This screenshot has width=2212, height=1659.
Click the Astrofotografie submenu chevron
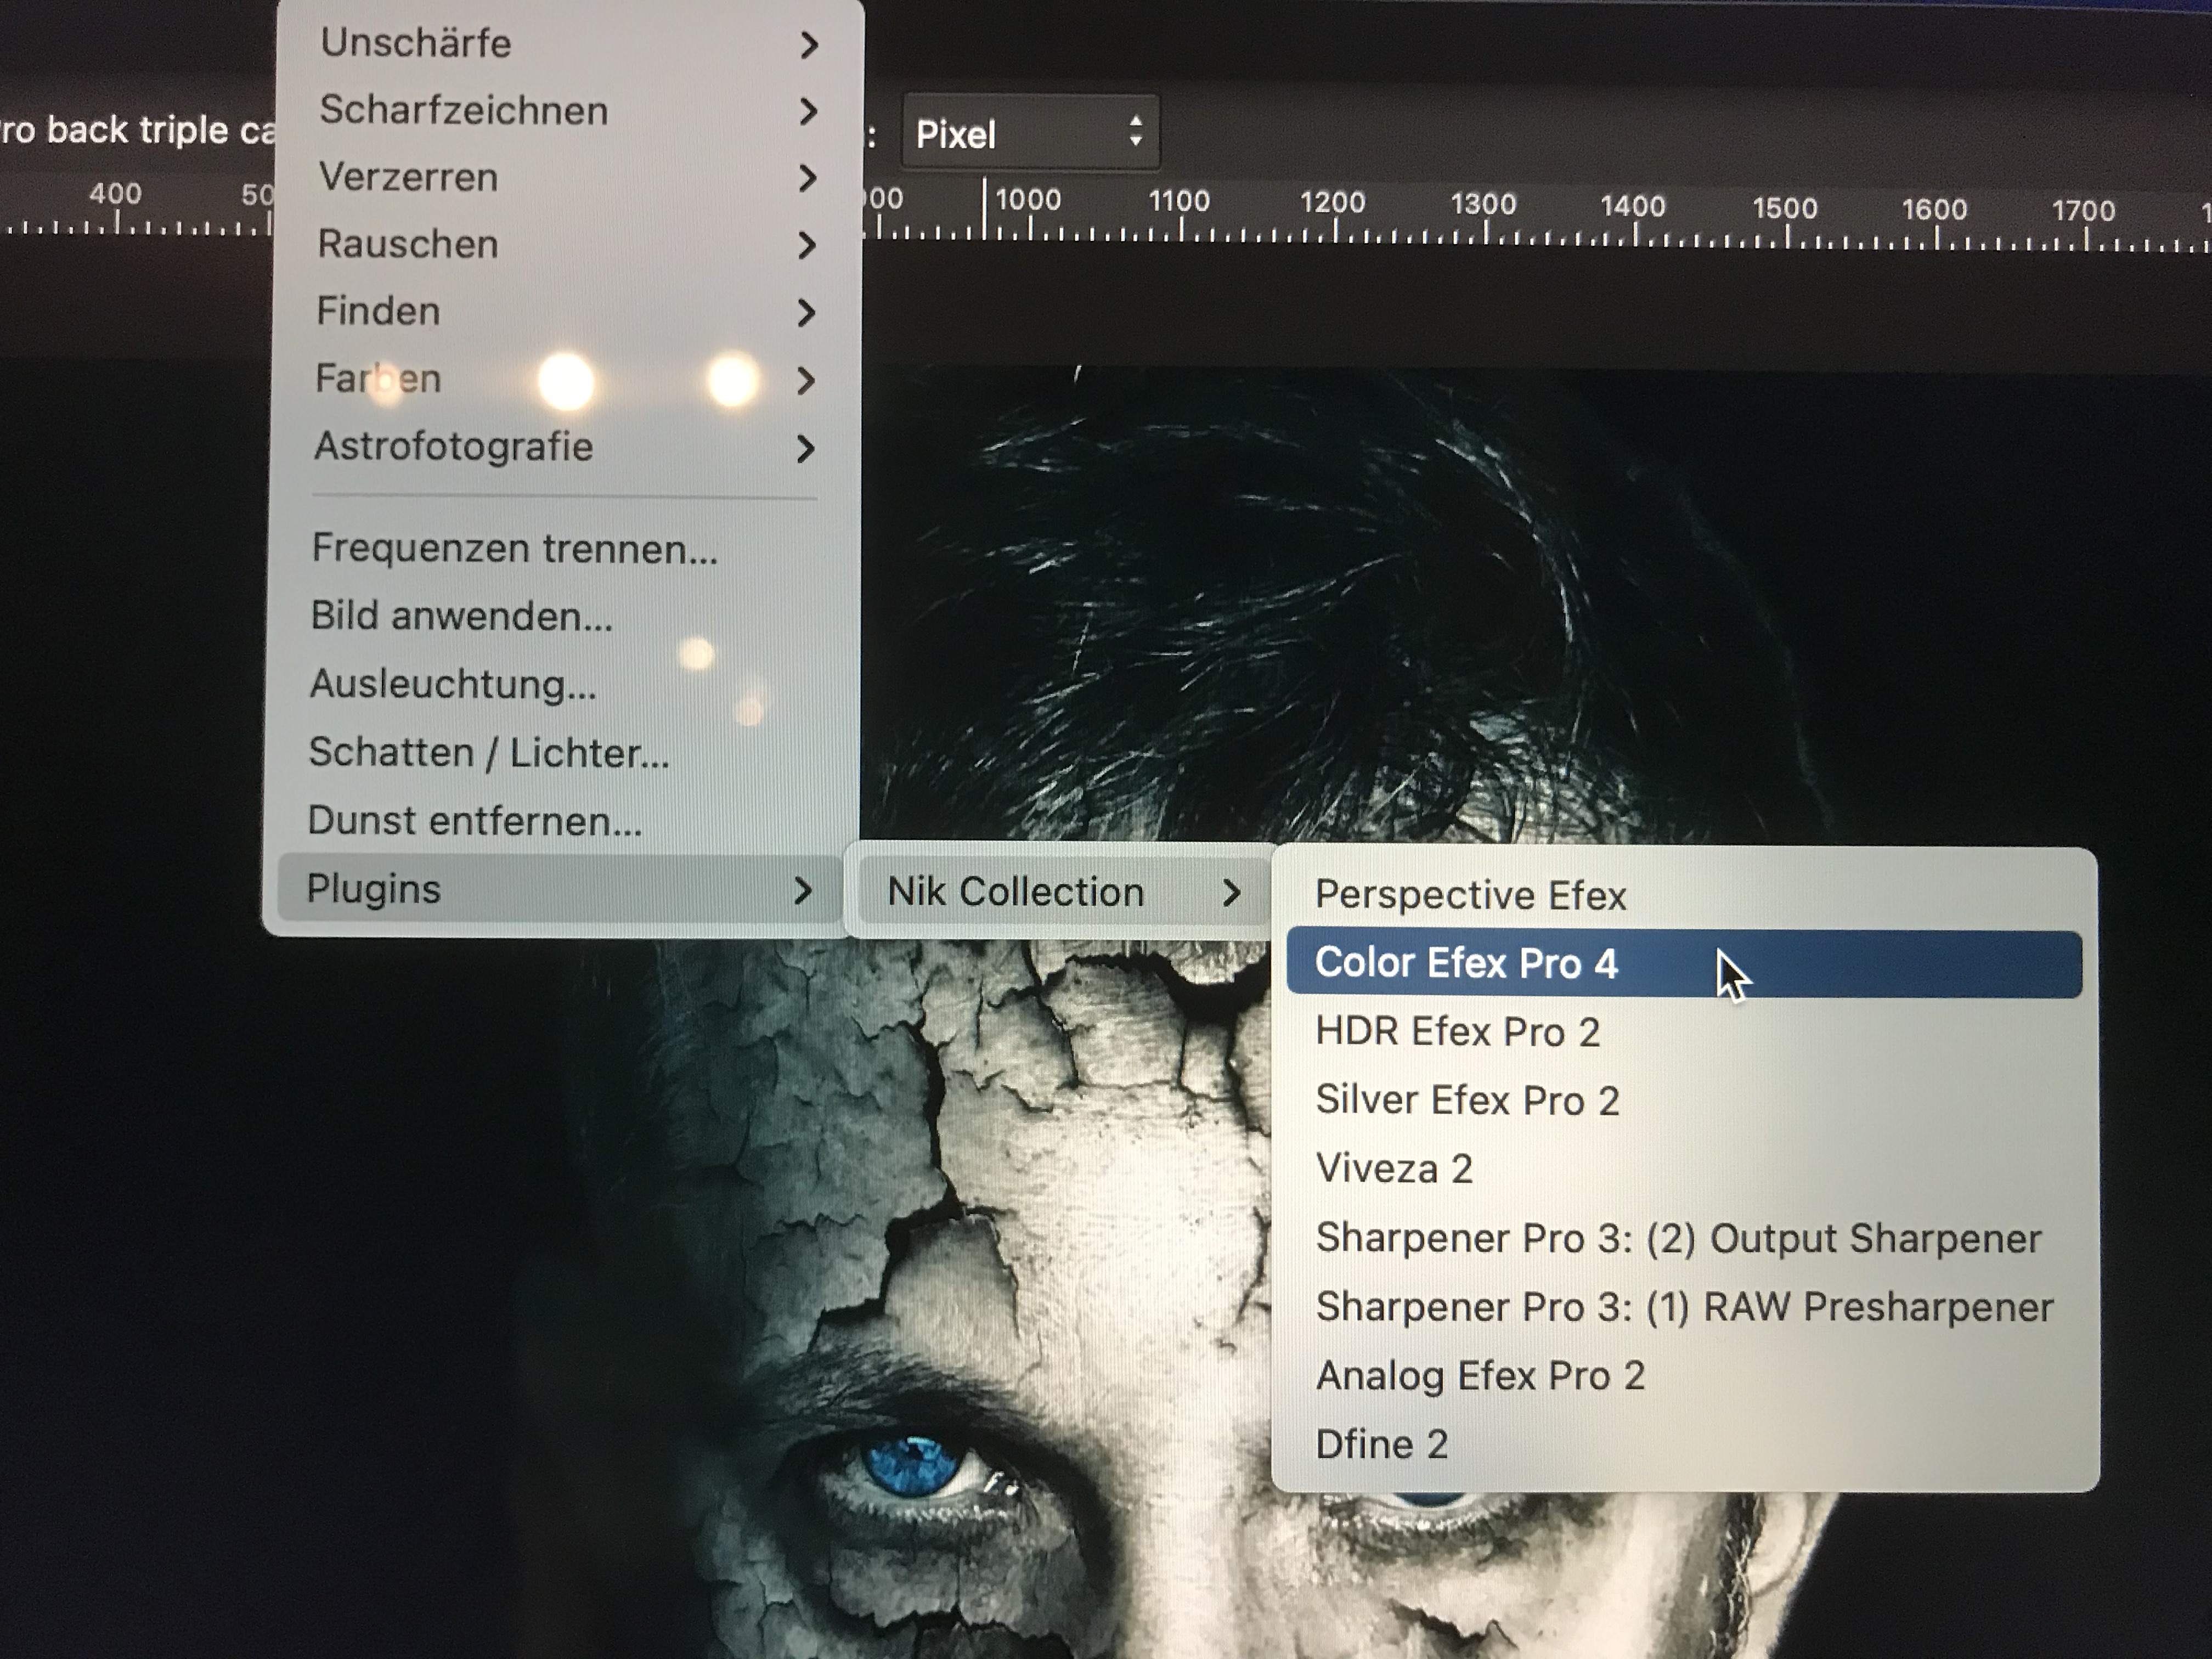pyautogui.click(x=805, y=449)
